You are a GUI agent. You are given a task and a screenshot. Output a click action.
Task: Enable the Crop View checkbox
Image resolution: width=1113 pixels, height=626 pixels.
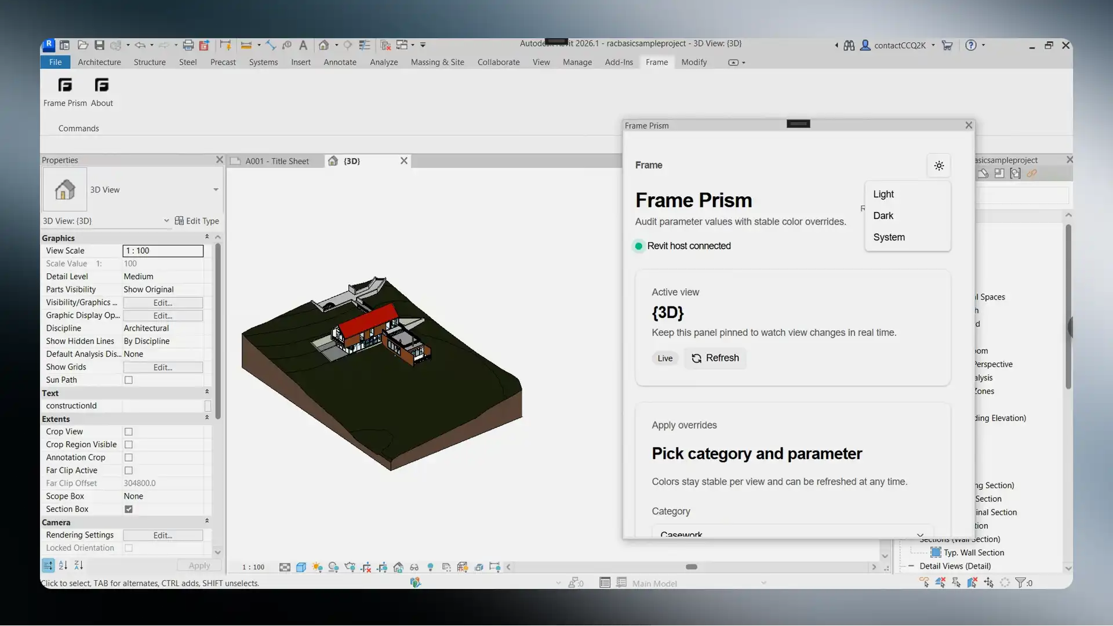click(128, 431)
